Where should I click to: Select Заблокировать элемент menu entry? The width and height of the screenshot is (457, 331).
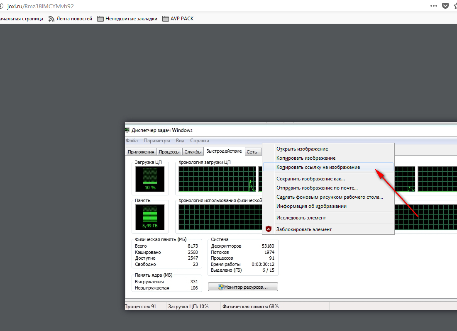(x=328, y=229)
